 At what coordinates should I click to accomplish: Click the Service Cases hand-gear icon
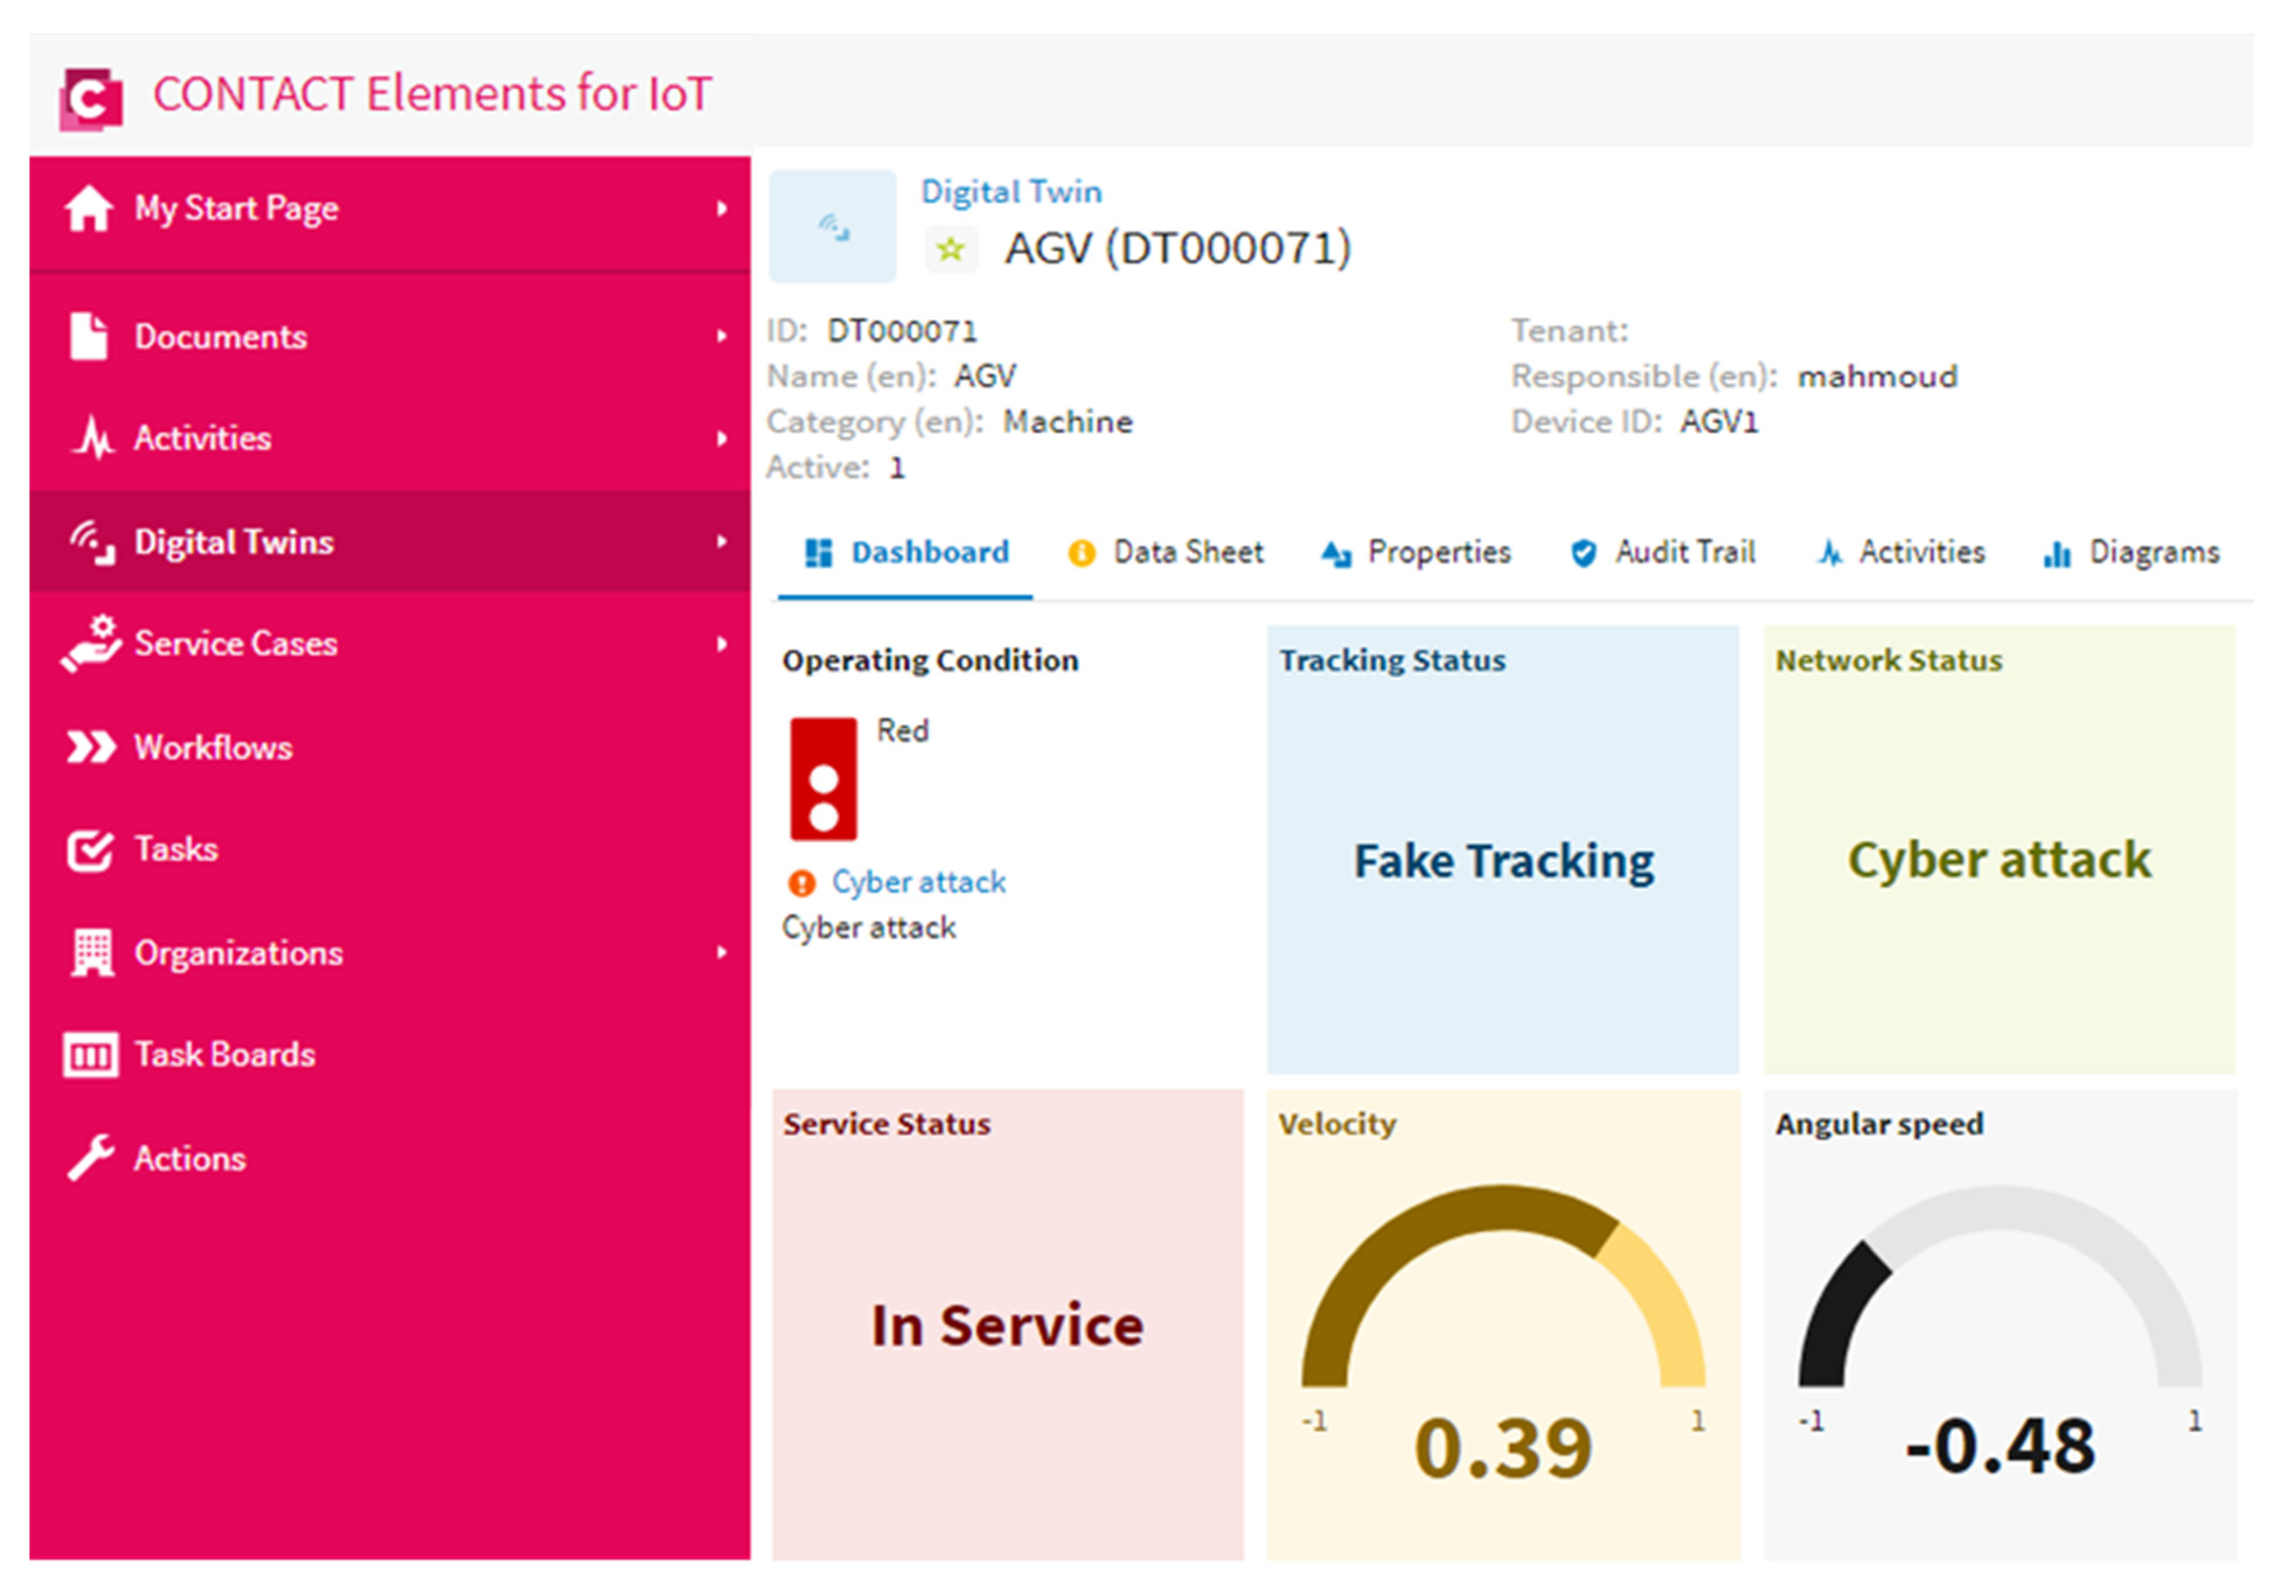[x=90, y=644]
